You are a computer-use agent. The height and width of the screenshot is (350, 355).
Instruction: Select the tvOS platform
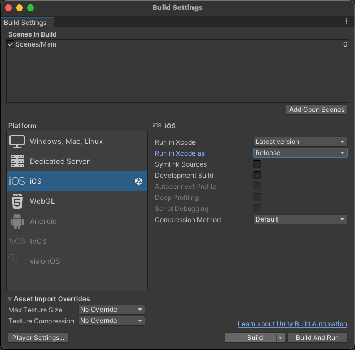point(77,241)
